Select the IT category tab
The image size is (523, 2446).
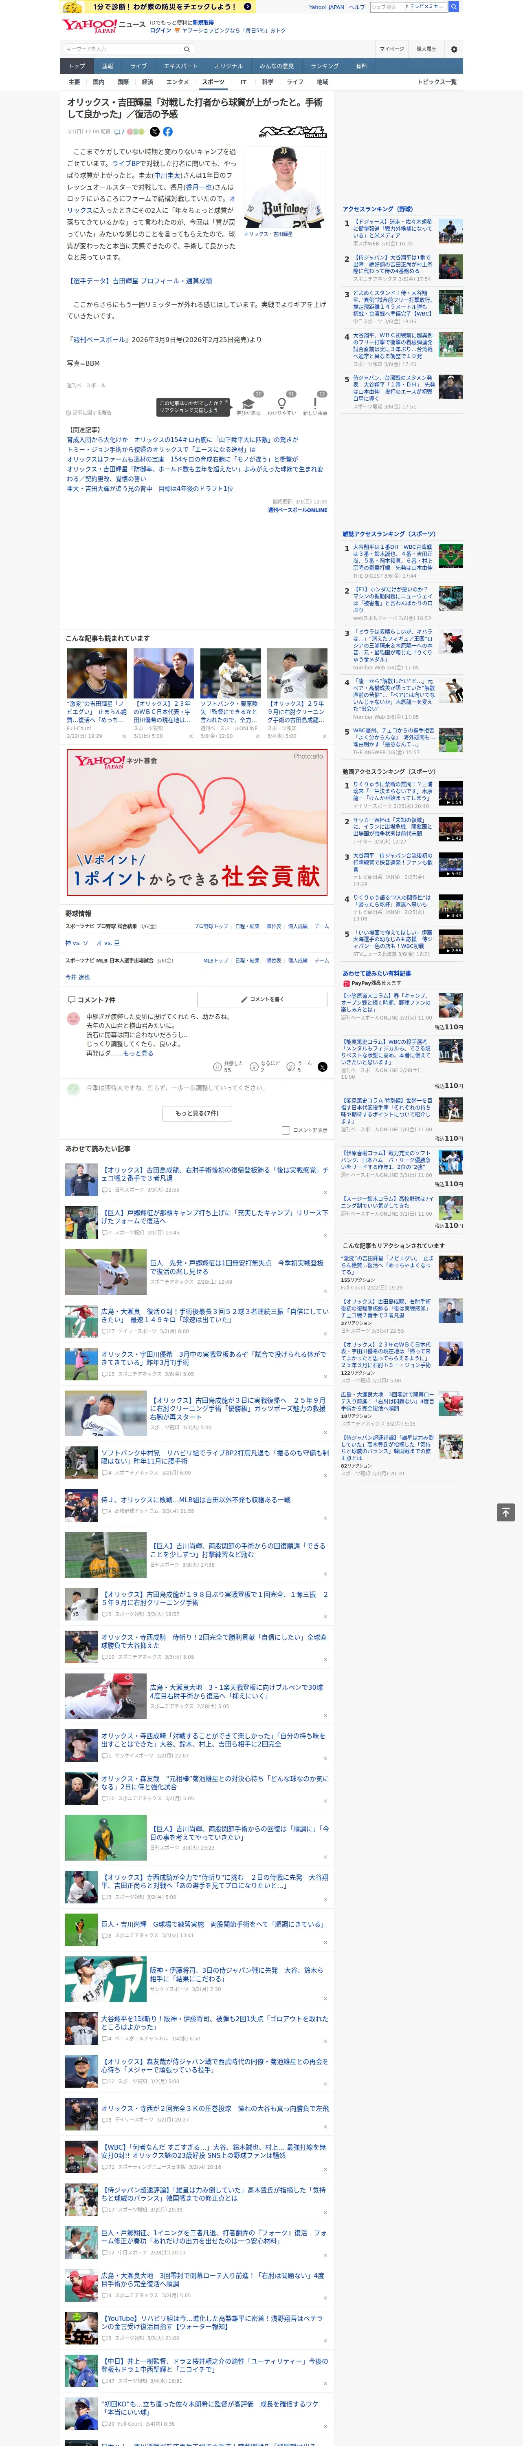point(243,82)
